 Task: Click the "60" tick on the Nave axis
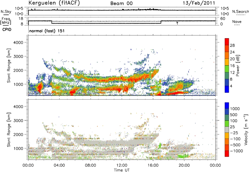coord(223,19)
